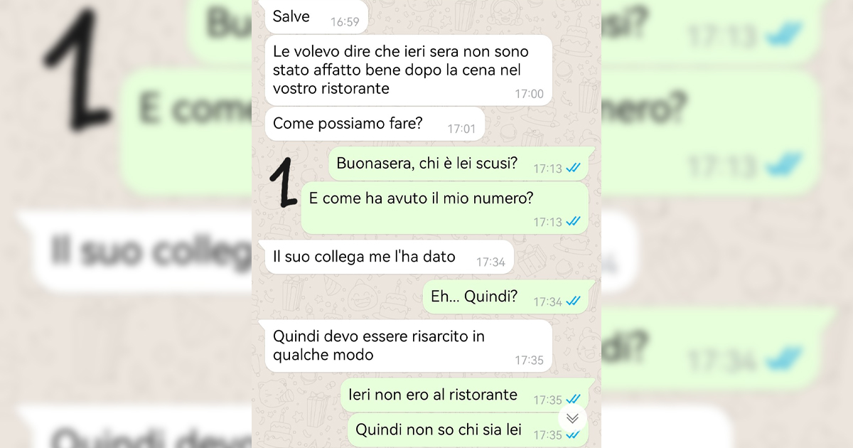Image resolution: width=853 pixels, height=448 pixels.
Task: Select the 'Come possiamo fare?' message
Action: (x=375, y=124)
